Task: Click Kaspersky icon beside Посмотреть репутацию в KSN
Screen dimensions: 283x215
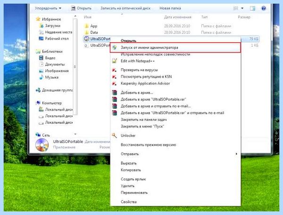Action: pos(115,77)
